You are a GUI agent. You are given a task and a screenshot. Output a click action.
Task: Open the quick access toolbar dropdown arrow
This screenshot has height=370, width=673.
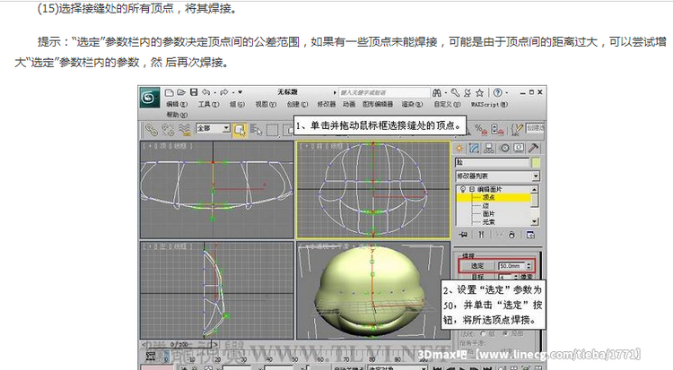click(240, 92)
